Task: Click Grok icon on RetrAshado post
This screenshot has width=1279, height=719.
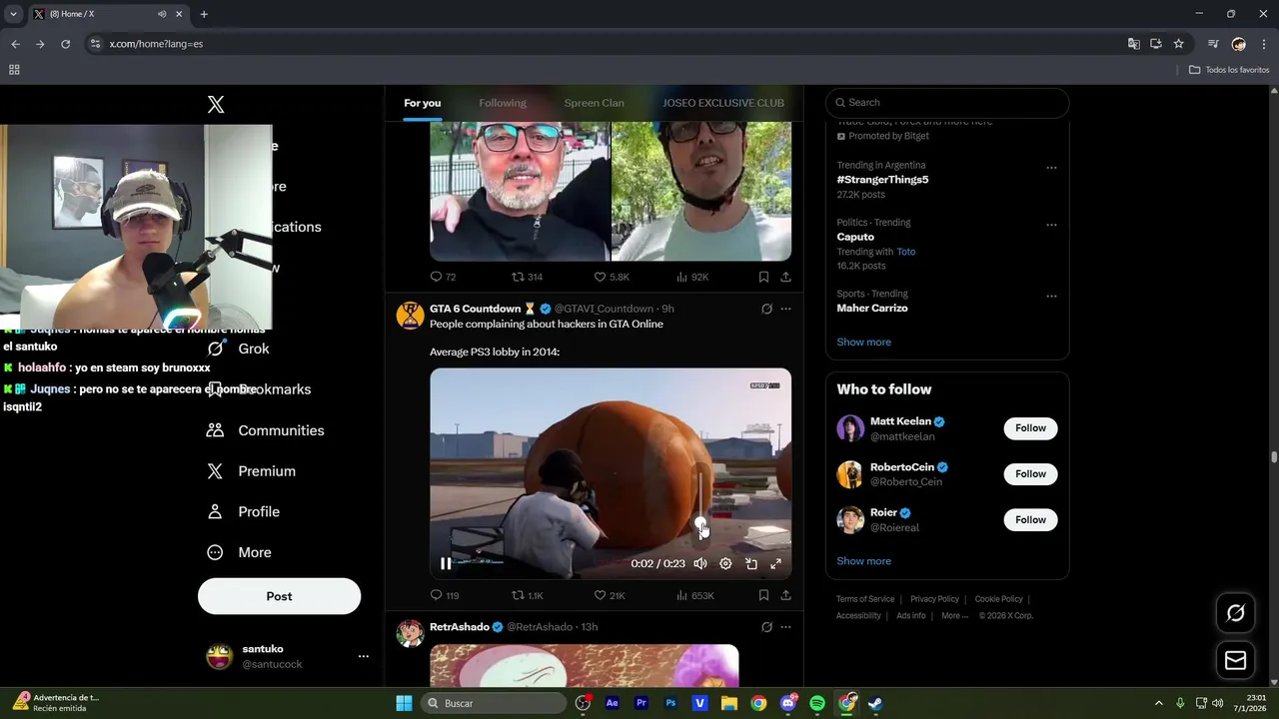Action: tap(766, 627)
